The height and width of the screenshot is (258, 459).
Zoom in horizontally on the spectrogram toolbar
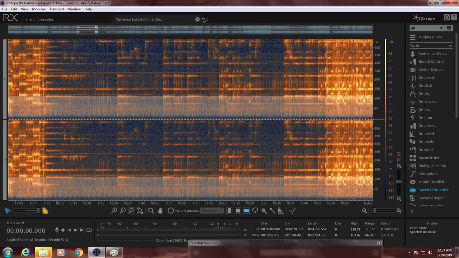pos(114,211)
